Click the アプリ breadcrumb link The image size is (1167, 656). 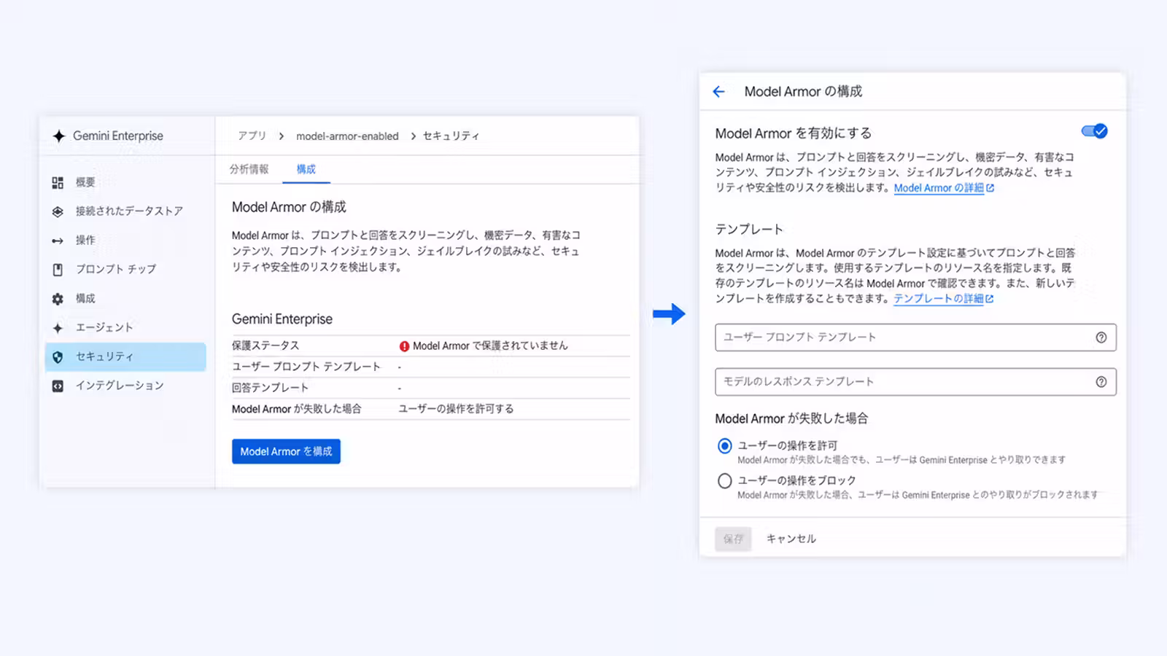pyautogui.click(x=252, y=136)
